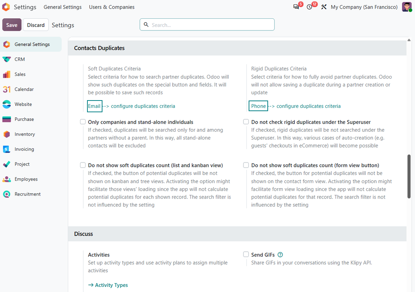Click the General Settings sidebar icon
The width and height of the screenshot is (415, 292).
7,44
